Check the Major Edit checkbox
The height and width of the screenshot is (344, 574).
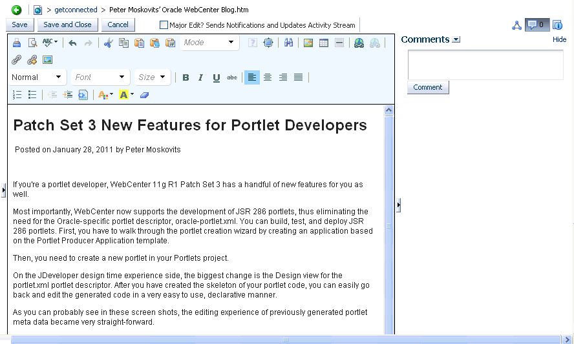pos(164,25)
